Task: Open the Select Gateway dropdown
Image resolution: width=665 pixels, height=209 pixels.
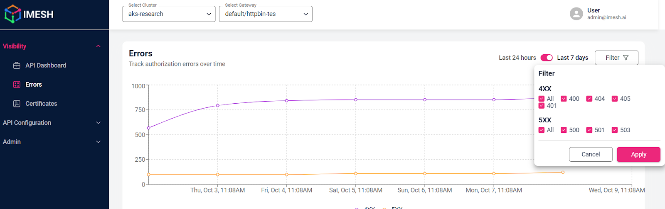Action: coord(266,14)
